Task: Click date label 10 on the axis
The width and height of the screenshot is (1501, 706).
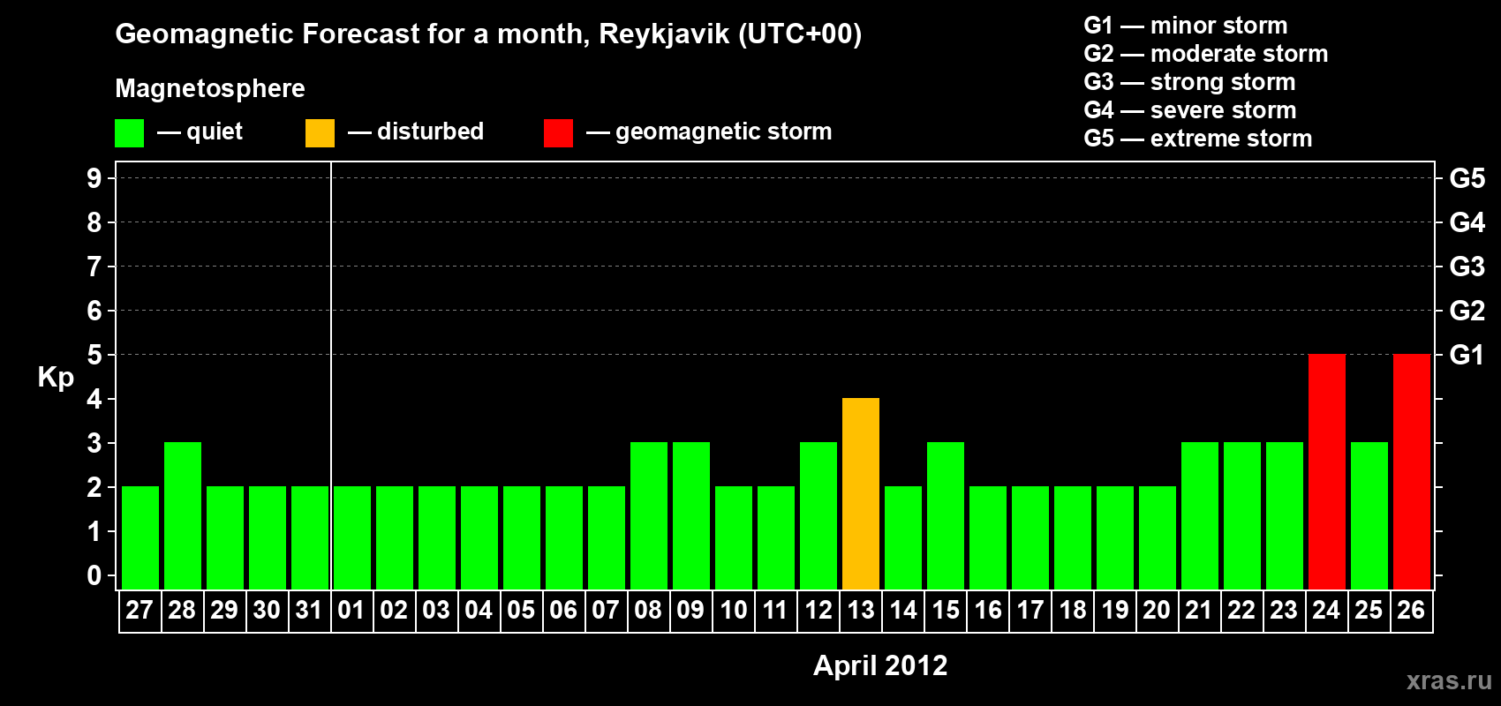Action: click(x=733, y=610)
